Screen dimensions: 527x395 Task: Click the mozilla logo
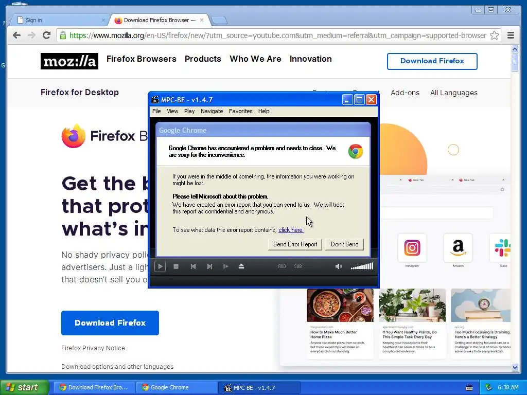[x=69, y=61]
